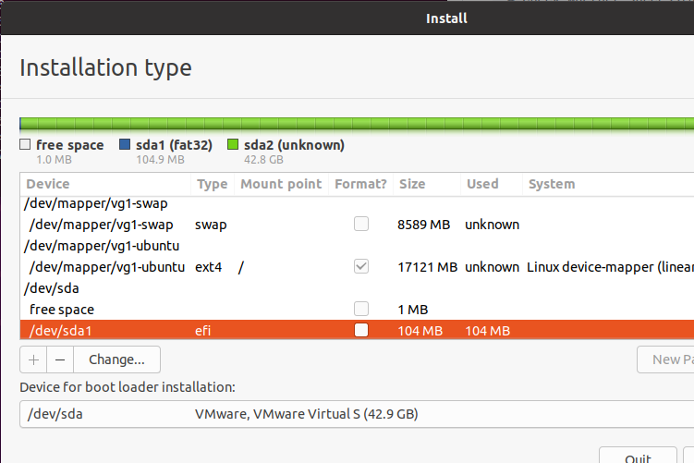Click the Change... partition button
The height and width of the screenshot is (463, 694).
[x=116, y=359]
